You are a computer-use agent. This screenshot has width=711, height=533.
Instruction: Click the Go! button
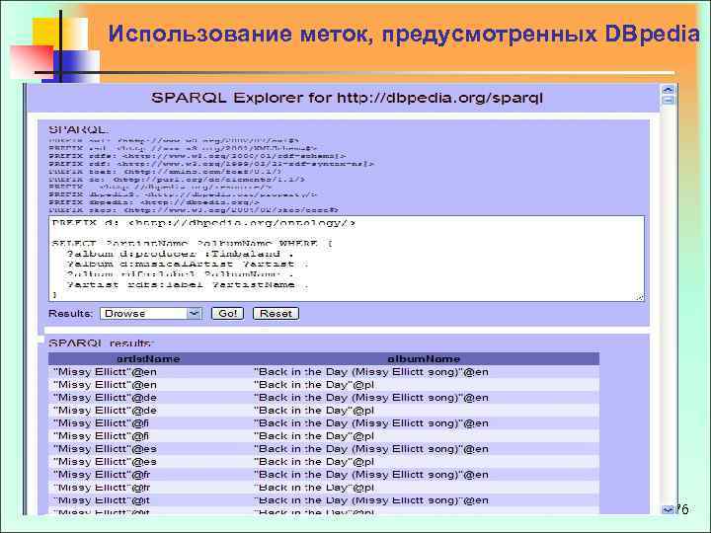pos(228,314)
